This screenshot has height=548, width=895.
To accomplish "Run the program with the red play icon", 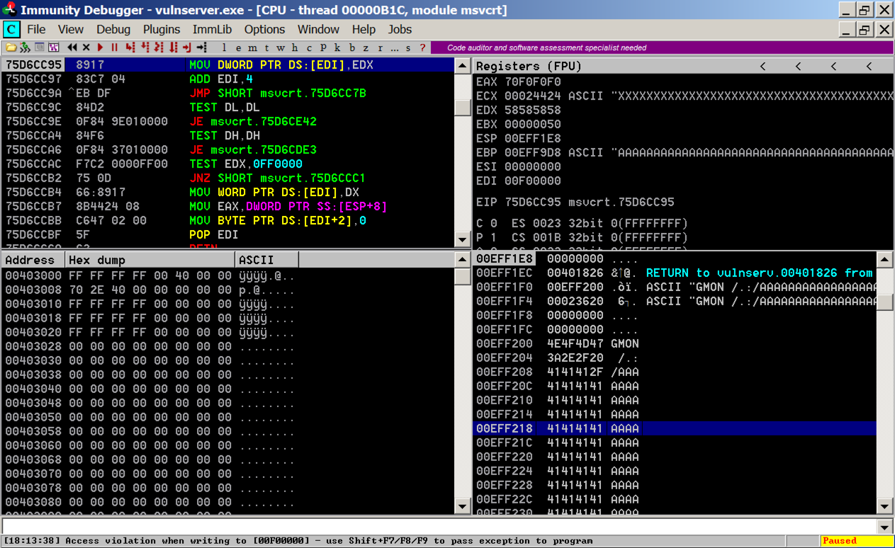I will [x=100, y=47].
